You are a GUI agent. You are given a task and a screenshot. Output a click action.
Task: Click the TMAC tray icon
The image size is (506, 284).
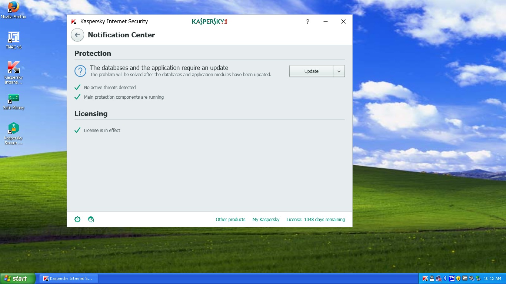coord(452,278)
